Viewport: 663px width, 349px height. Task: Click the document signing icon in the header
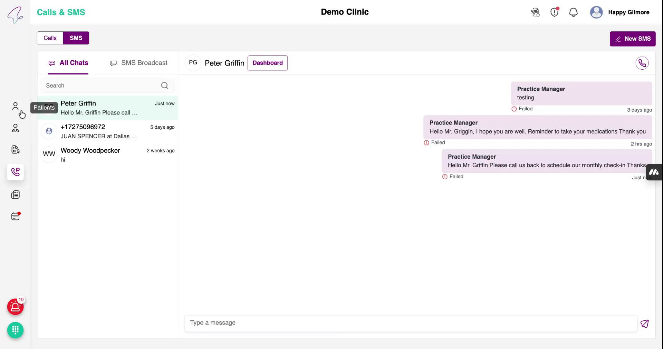535,12
